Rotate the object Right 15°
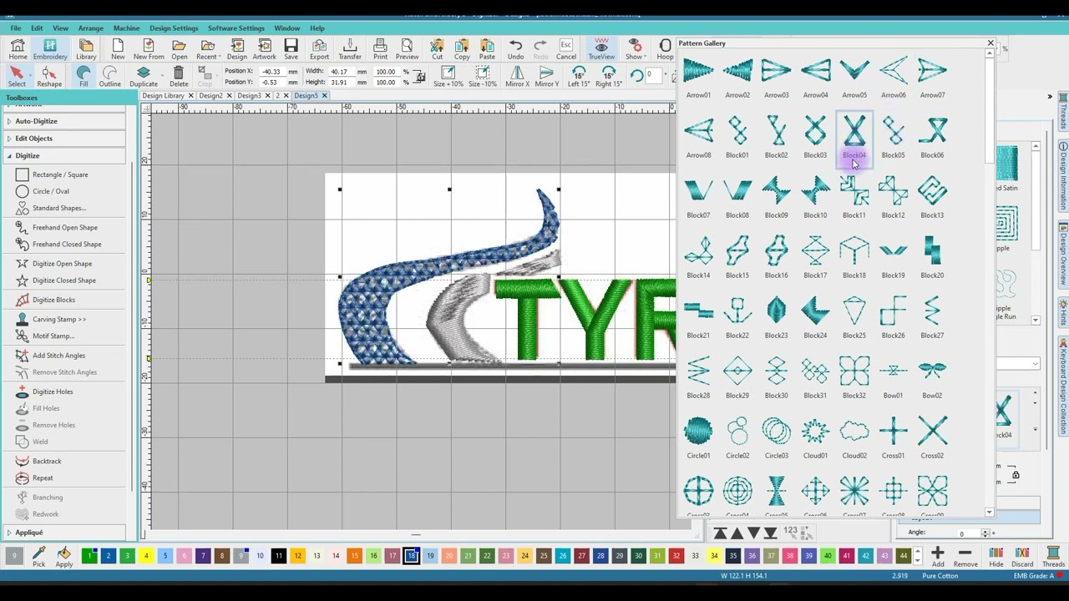Screen dimensions: 1069x601 click(x=608, y=77)
